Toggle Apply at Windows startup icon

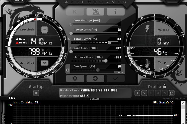click(36, 93)
